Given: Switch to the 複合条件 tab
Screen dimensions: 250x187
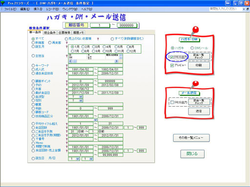Looking at the screenshot, I should coord(50,33).
